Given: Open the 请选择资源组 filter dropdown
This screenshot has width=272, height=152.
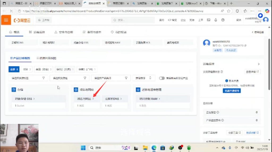Looking at the screenshot, I should coord(70,78).
